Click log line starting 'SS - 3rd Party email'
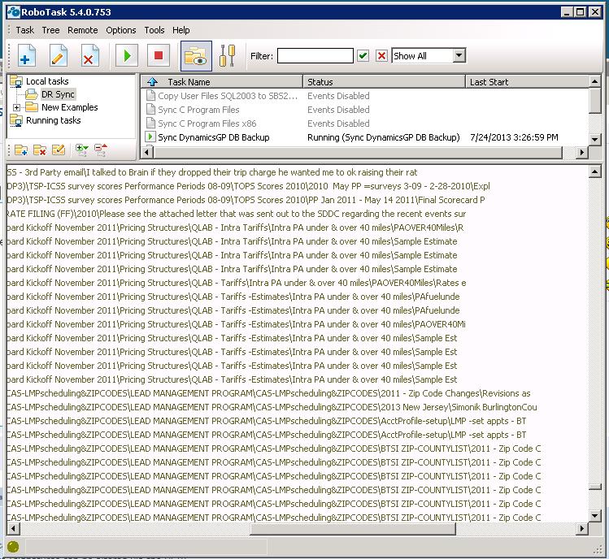609x559 pixels. 212,172
